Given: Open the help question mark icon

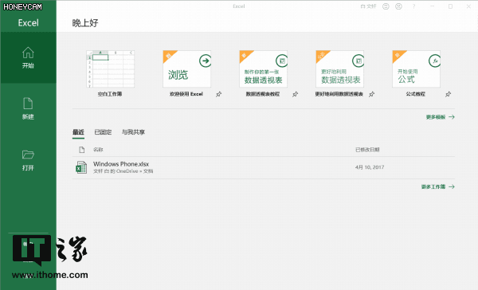Looking at the screenshot, I should click(413, 6).
